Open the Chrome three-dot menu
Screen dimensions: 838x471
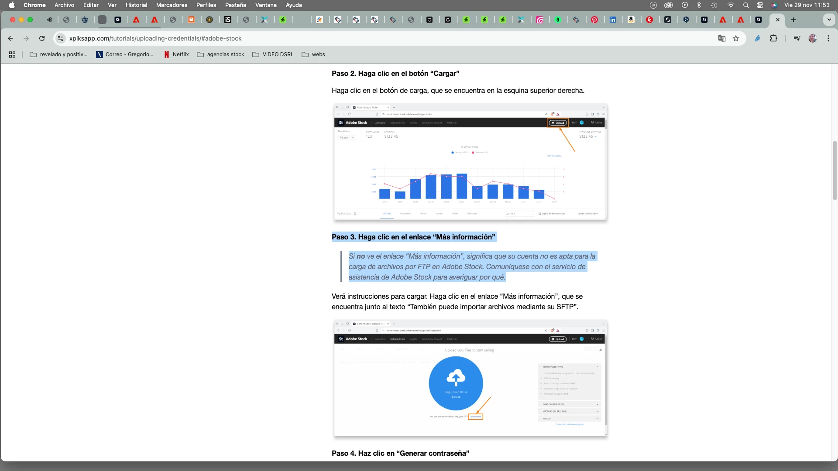tap(828, 38)
